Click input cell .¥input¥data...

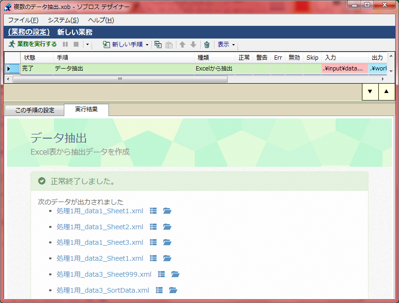click(x=345, y=69)
